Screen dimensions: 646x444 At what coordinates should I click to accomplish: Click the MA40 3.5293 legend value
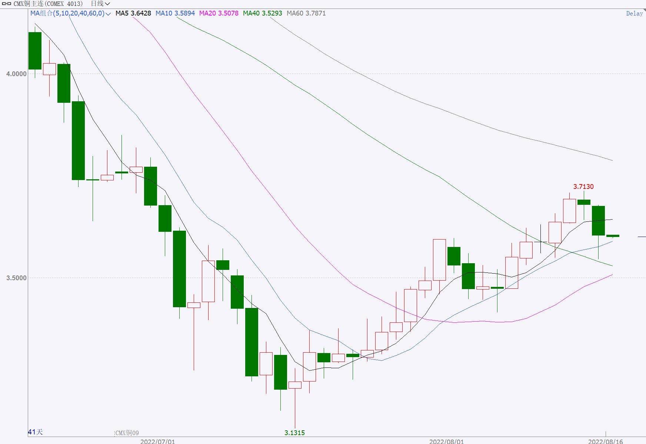click(263, 13)
